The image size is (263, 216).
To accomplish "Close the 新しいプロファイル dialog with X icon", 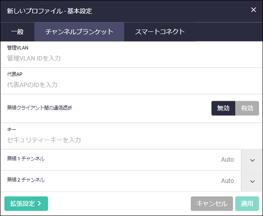I will pyautogui.click(x=253, y=10).
